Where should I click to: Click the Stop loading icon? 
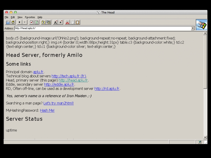coord(31,22)
